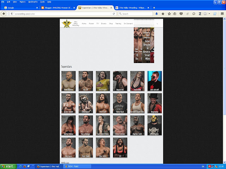Screen dimensions: 226x169
Task: Open Tyler Matrix's superstar photo
Action: click(x=103, y=148)
